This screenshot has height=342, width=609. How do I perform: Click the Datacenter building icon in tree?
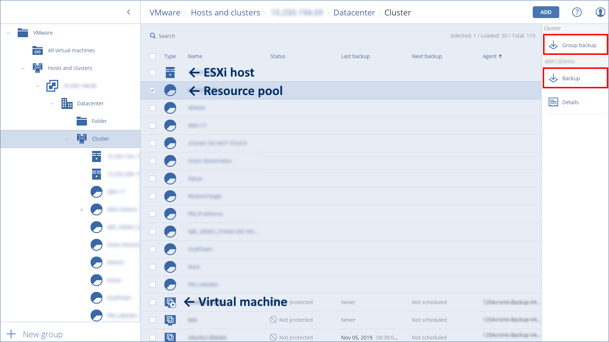(x=67, y=103)
